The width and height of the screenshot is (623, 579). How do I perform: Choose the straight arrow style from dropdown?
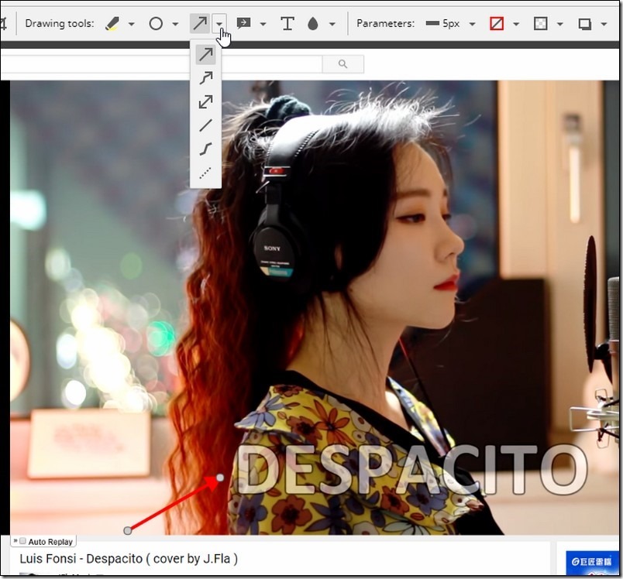coord(206,54)
